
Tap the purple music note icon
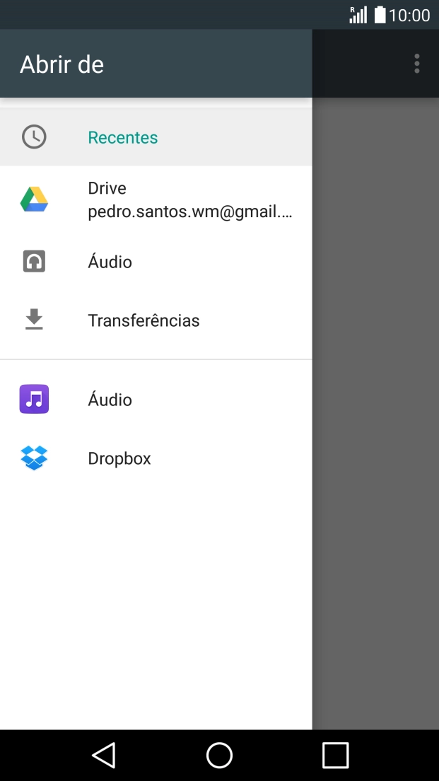pyautogui.click(x=34, y=400)
